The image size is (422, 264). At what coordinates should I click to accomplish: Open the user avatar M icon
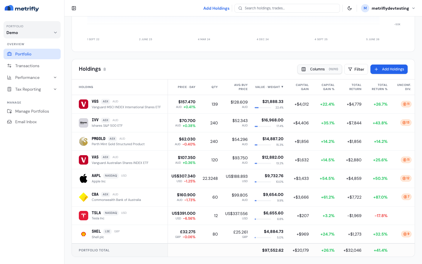coord(365,8)
